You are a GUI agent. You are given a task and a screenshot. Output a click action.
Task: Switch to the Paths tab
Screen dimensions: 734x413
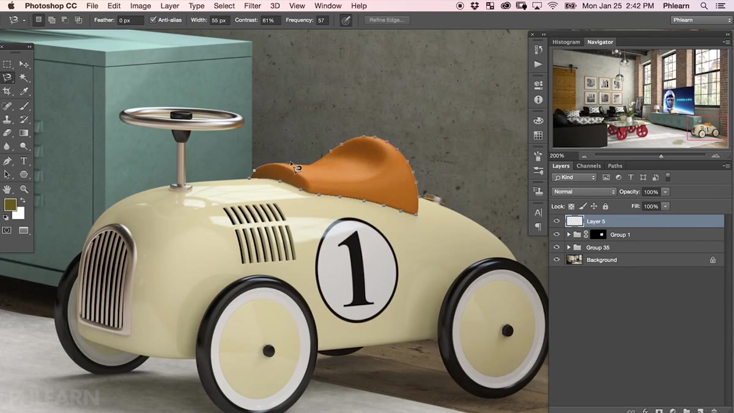point(615,166)
